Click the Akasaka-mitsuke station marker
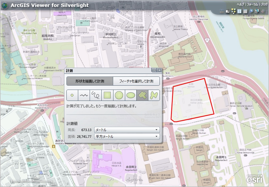269x187 pixels. point(42,110)
